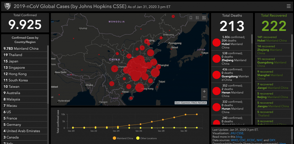
Task: Click the Johns Hopkins shield logo
Action: pos(7,6)
